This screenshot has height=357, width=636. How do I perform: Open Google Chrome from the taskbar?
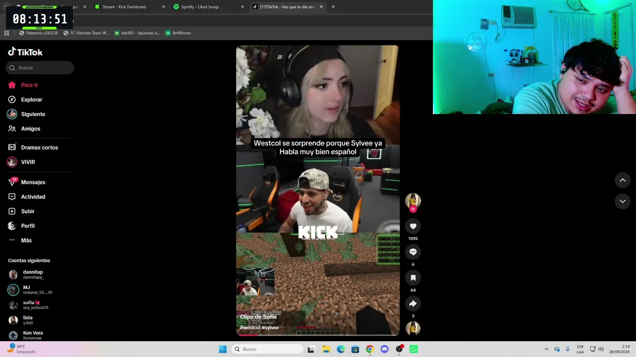(370, 349)
